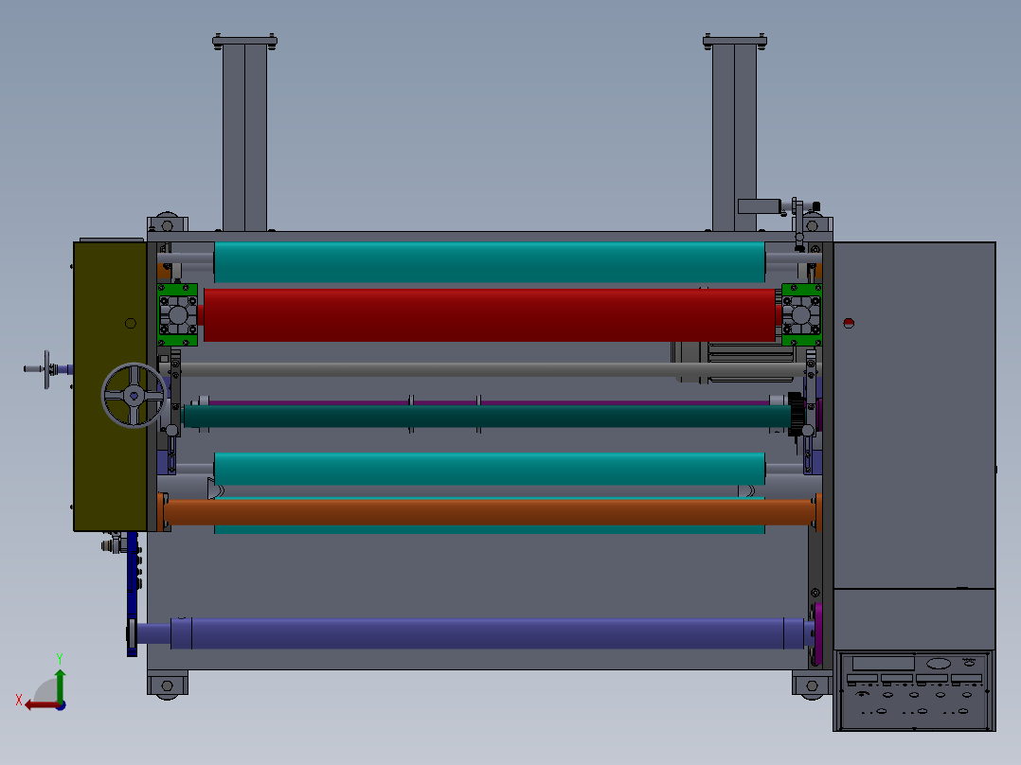Select the olive green side cover

point(110,386)
